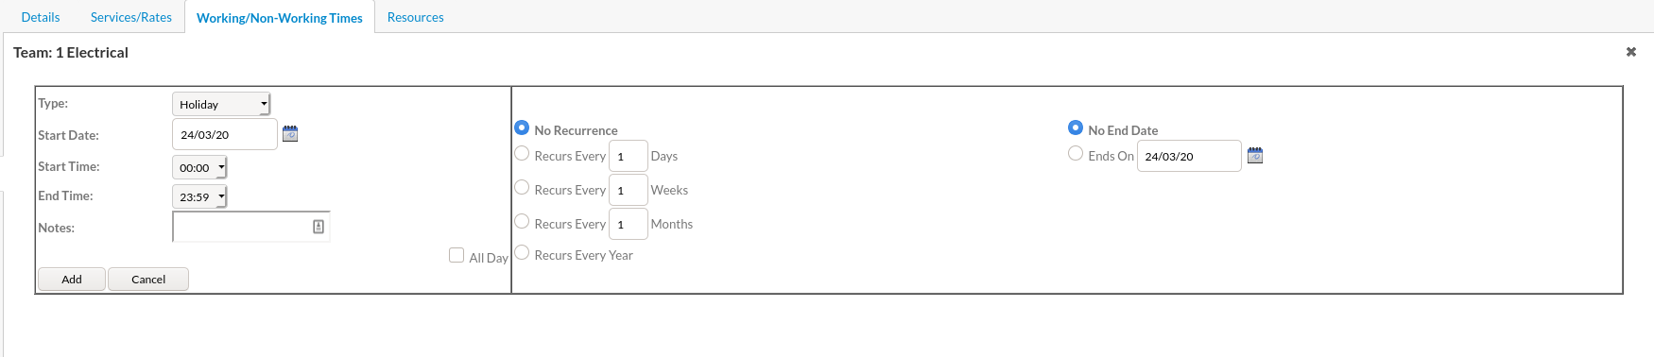Open the Type dropdown showing Holiday
The width and height of the screenshot is (1654, 357).
click(221, 104)
